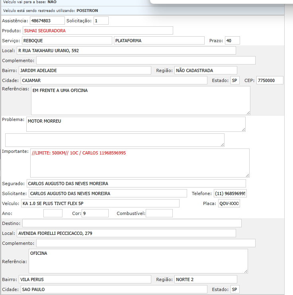Click the Telefone field
This screenshot has height=295, width=293.
[x=230, y=193]
